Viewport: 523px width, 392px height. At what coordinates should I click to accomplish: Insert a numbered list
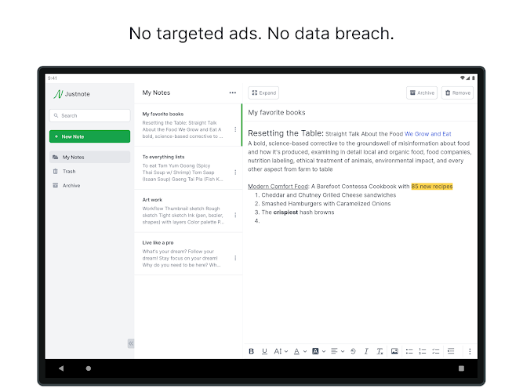pyautogui.click(x=423, y=351)
